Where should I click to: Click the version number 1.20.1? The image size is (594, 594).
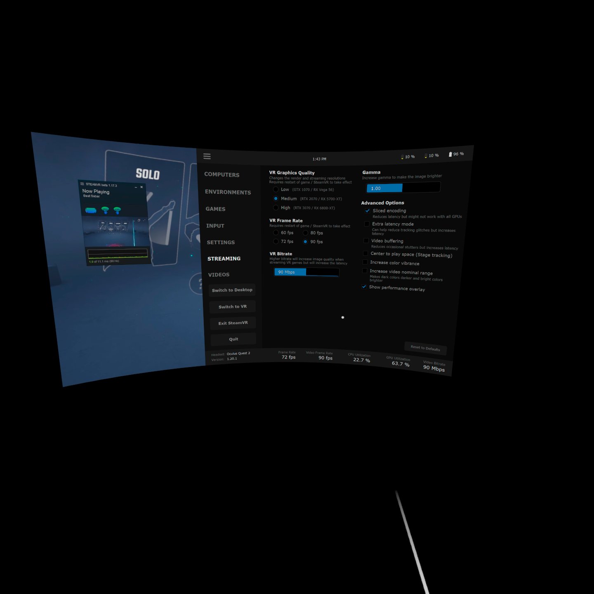[x=232, y=359]
